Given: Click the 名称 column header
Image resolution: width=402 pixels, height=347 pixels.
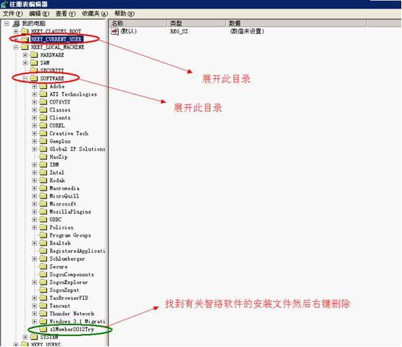Looking at the screenshot, I should point(138,23).
